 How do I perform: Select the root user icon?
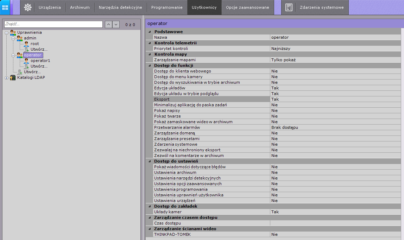pyautogui.click(x=26, y=44)
